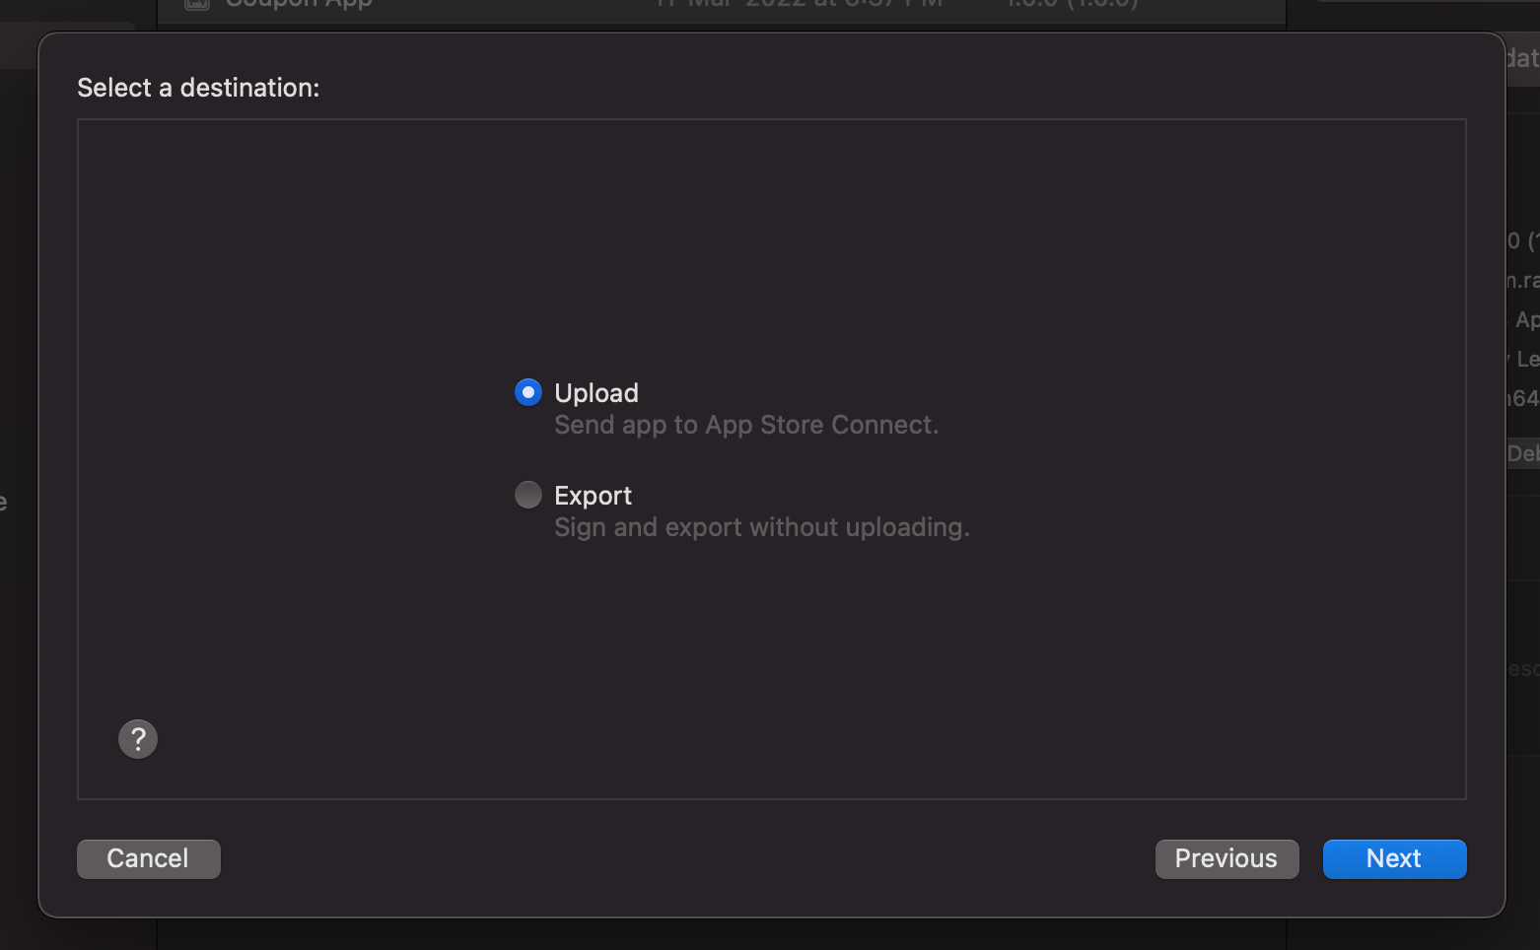
Task: Click the partially hidden Validate button at top right
Action: [1521, 58]
